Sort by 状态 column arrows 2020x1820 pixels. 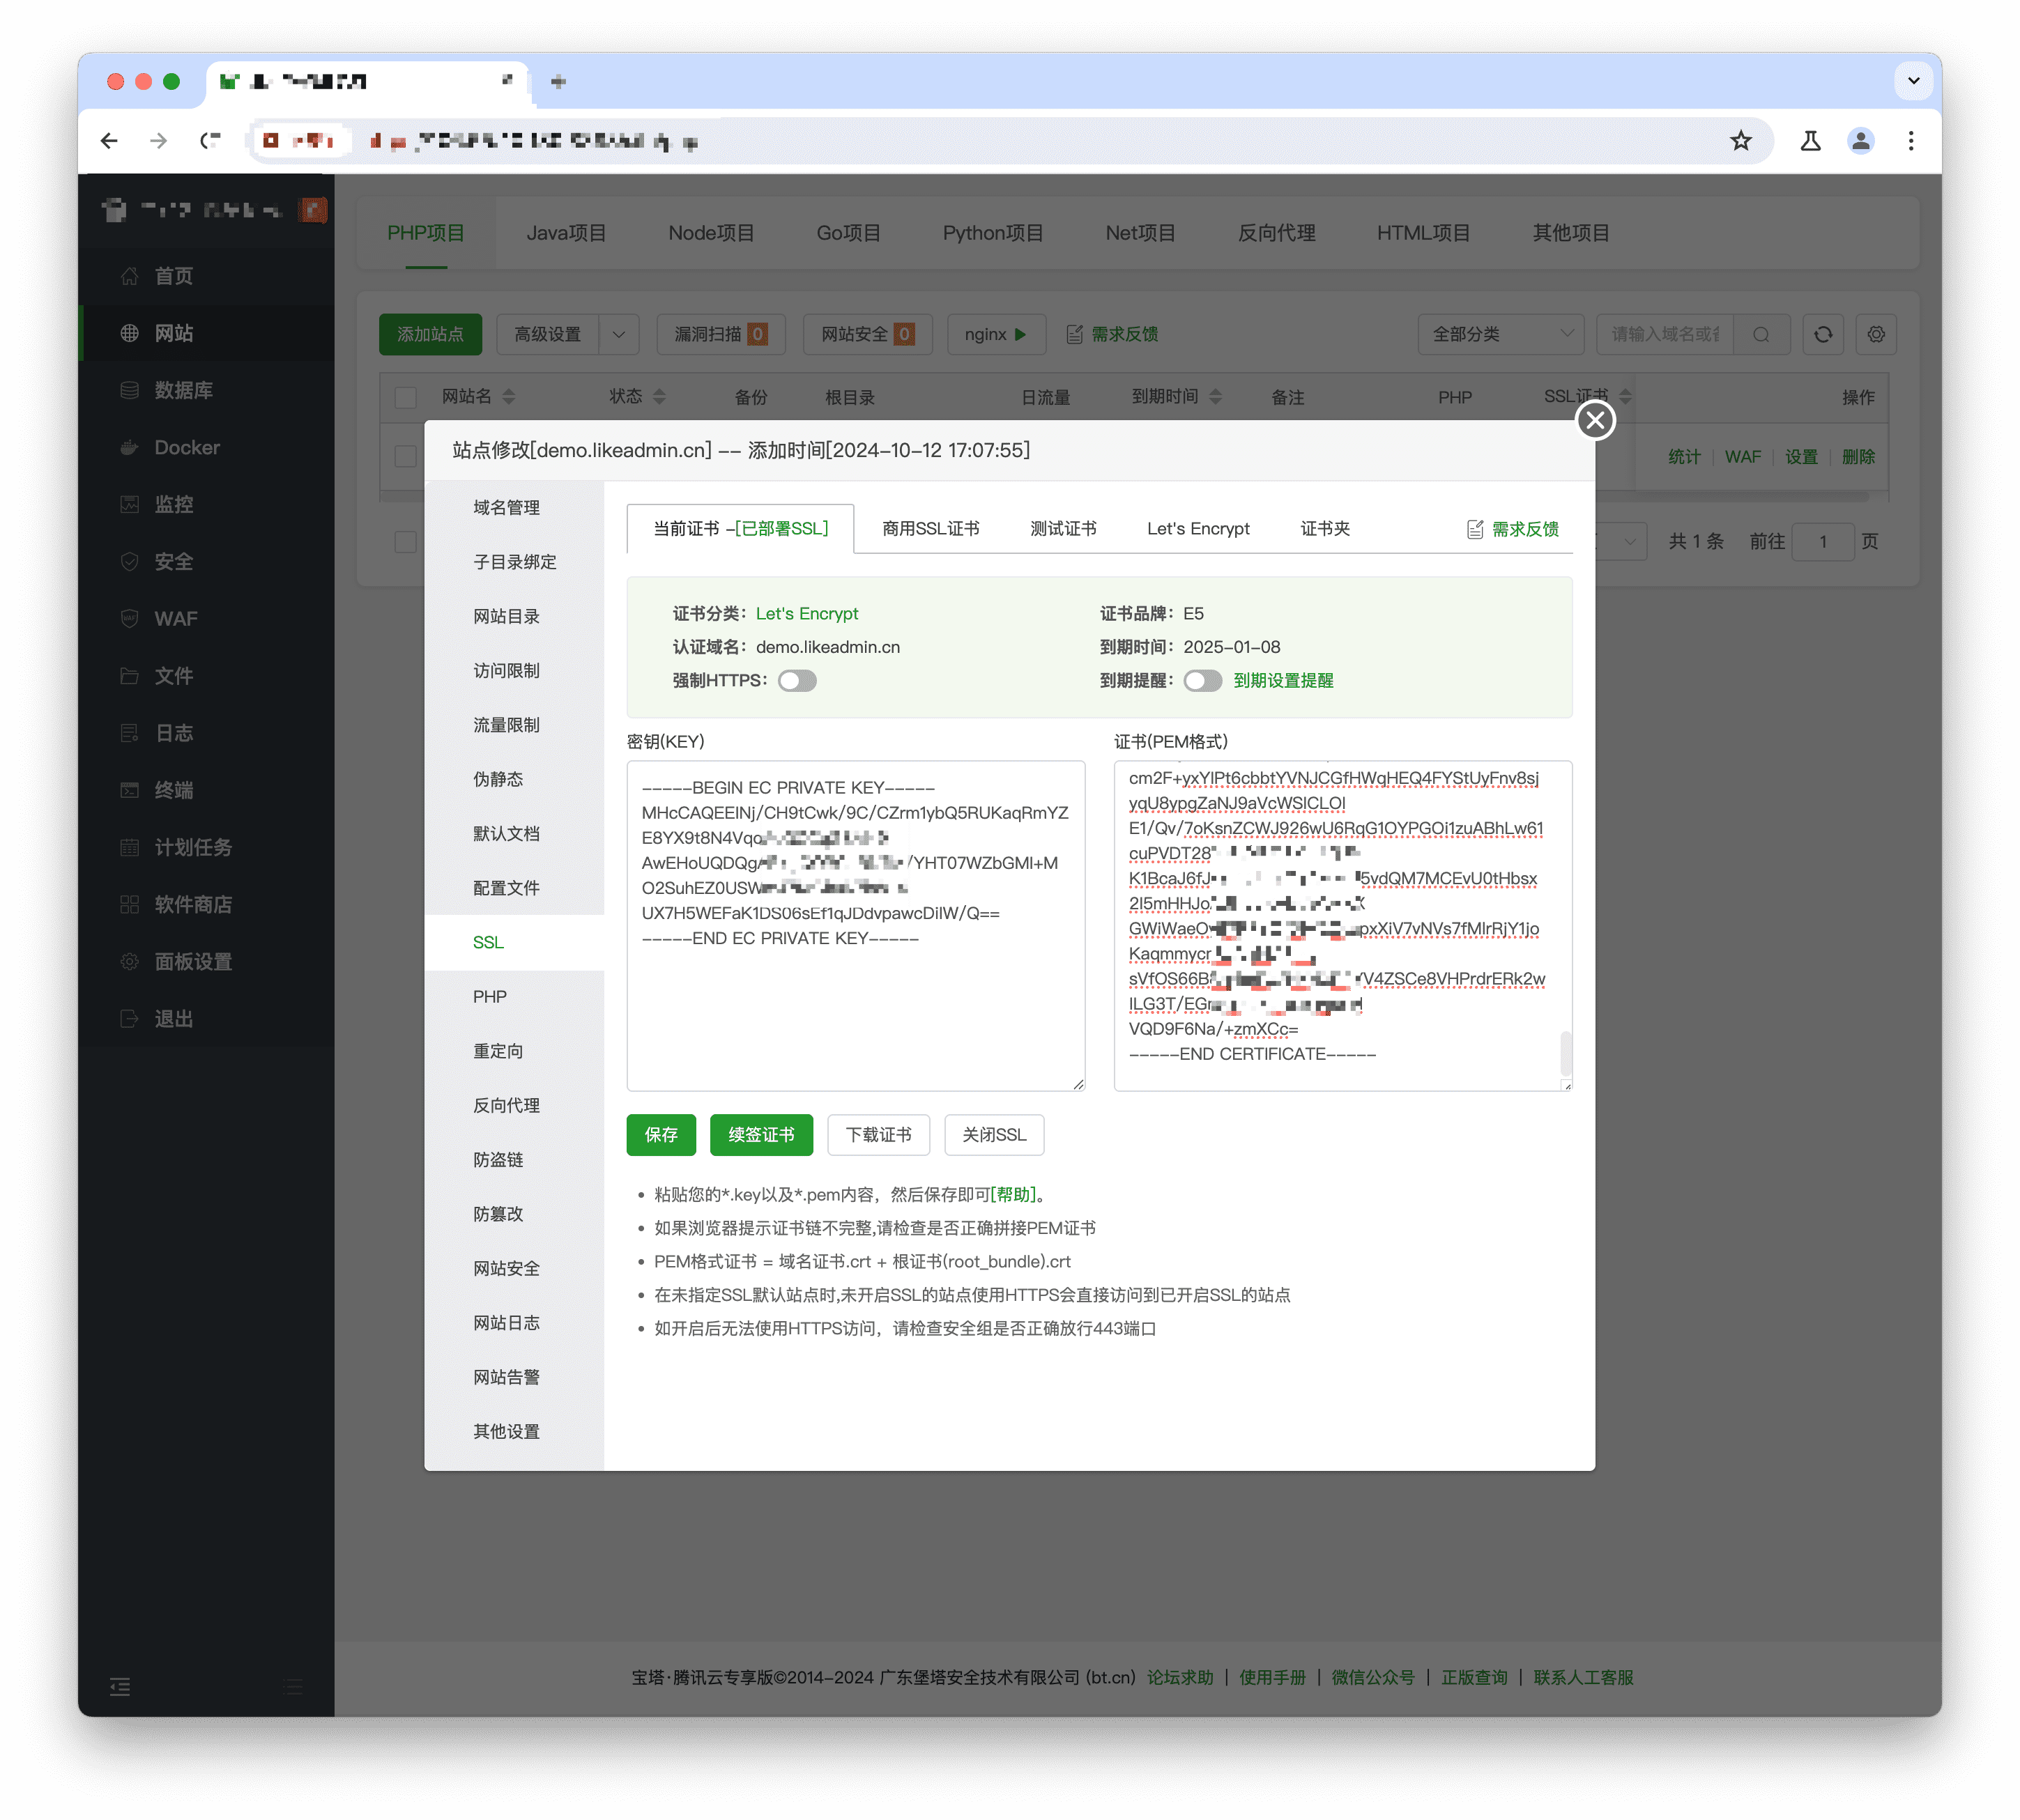[658, 397]
